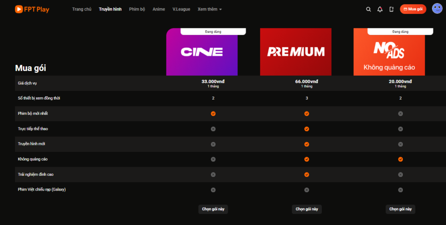Click the CINE 'Phim bộ mới nhất' checkmark
This screenshot has width=446, height=225.
(213, 114)
